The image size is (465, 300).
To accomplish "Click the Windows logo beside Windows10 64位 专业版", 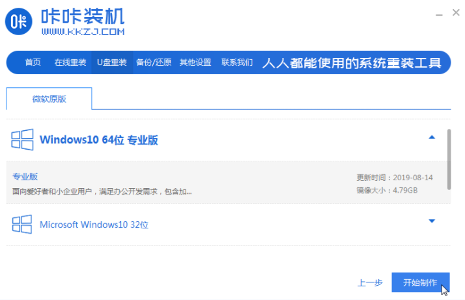I will [x=23, y=140].
